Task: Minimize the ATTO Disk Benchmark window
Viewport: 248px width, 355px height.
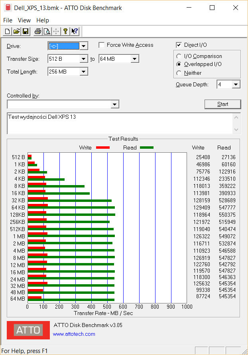Action: click(189, 8)
